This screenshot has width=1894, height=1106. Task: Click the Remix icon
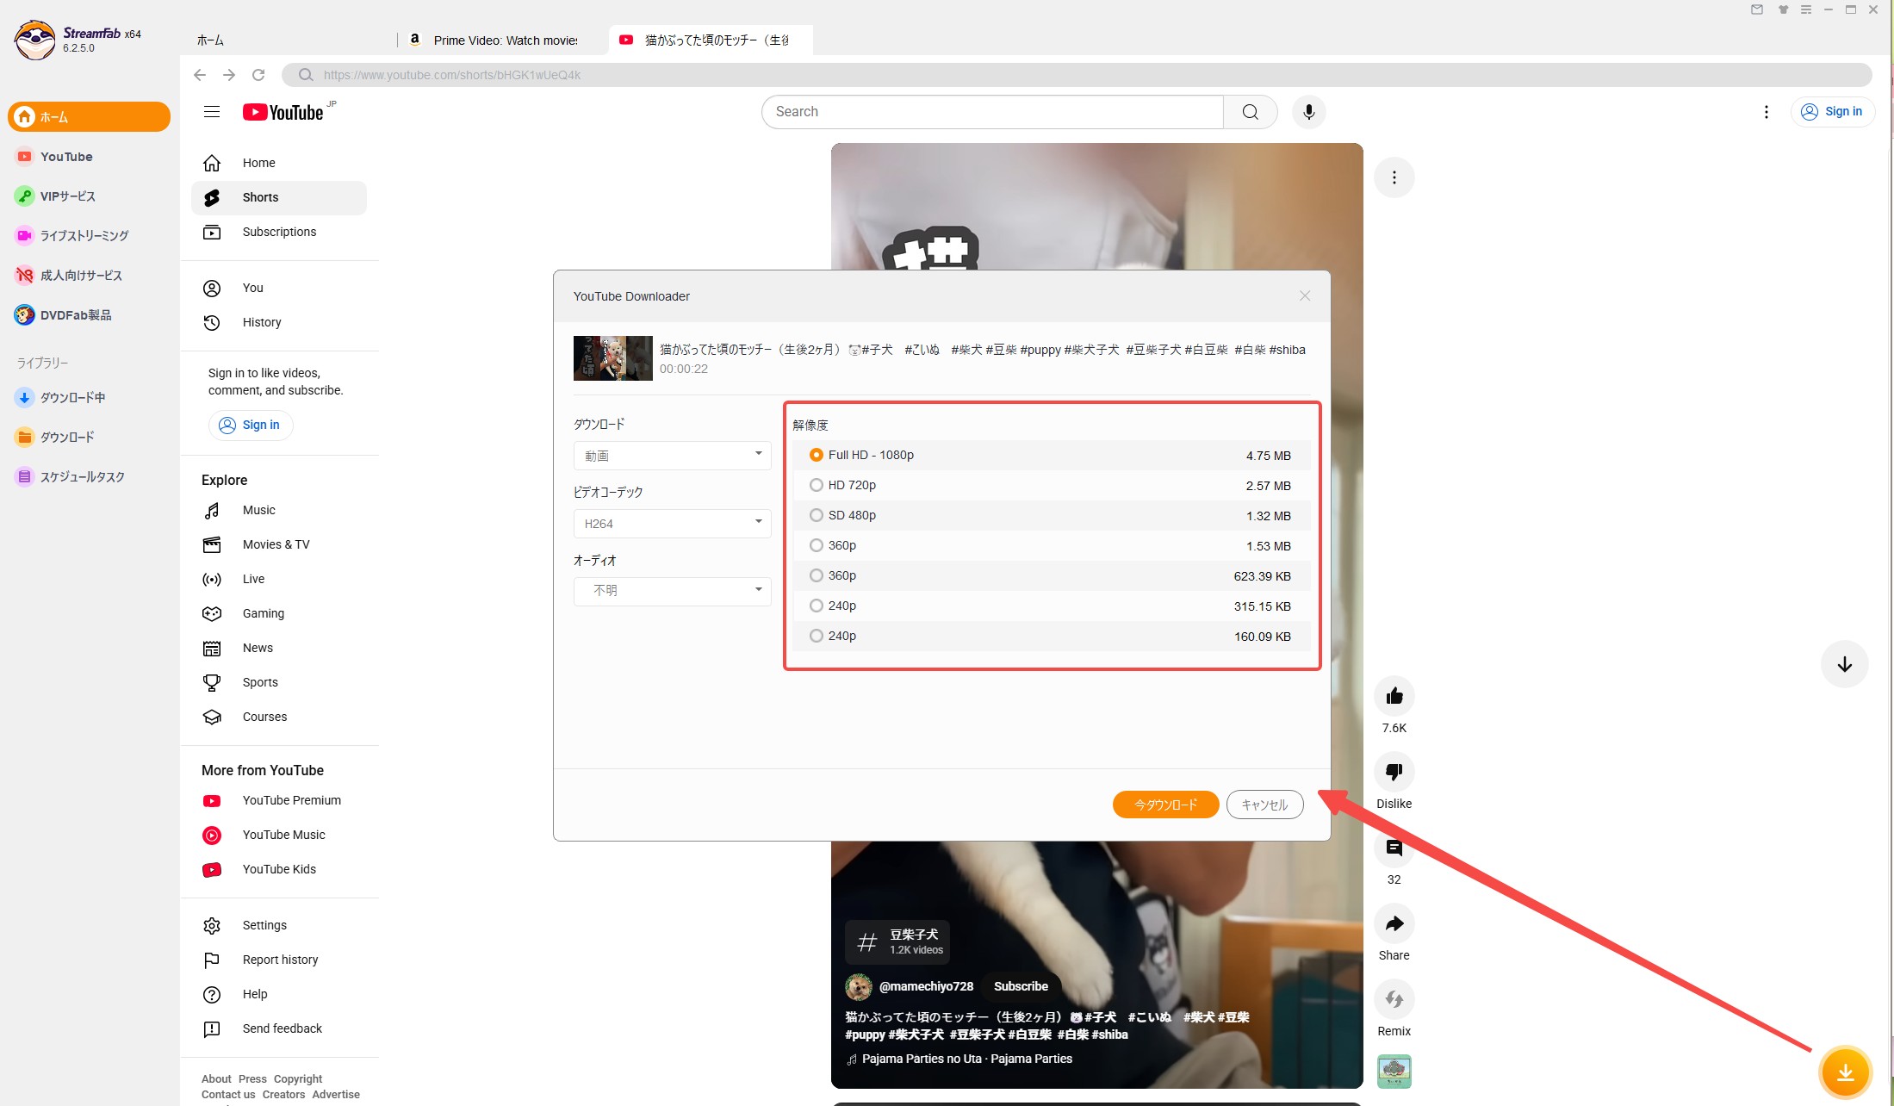1394,999
